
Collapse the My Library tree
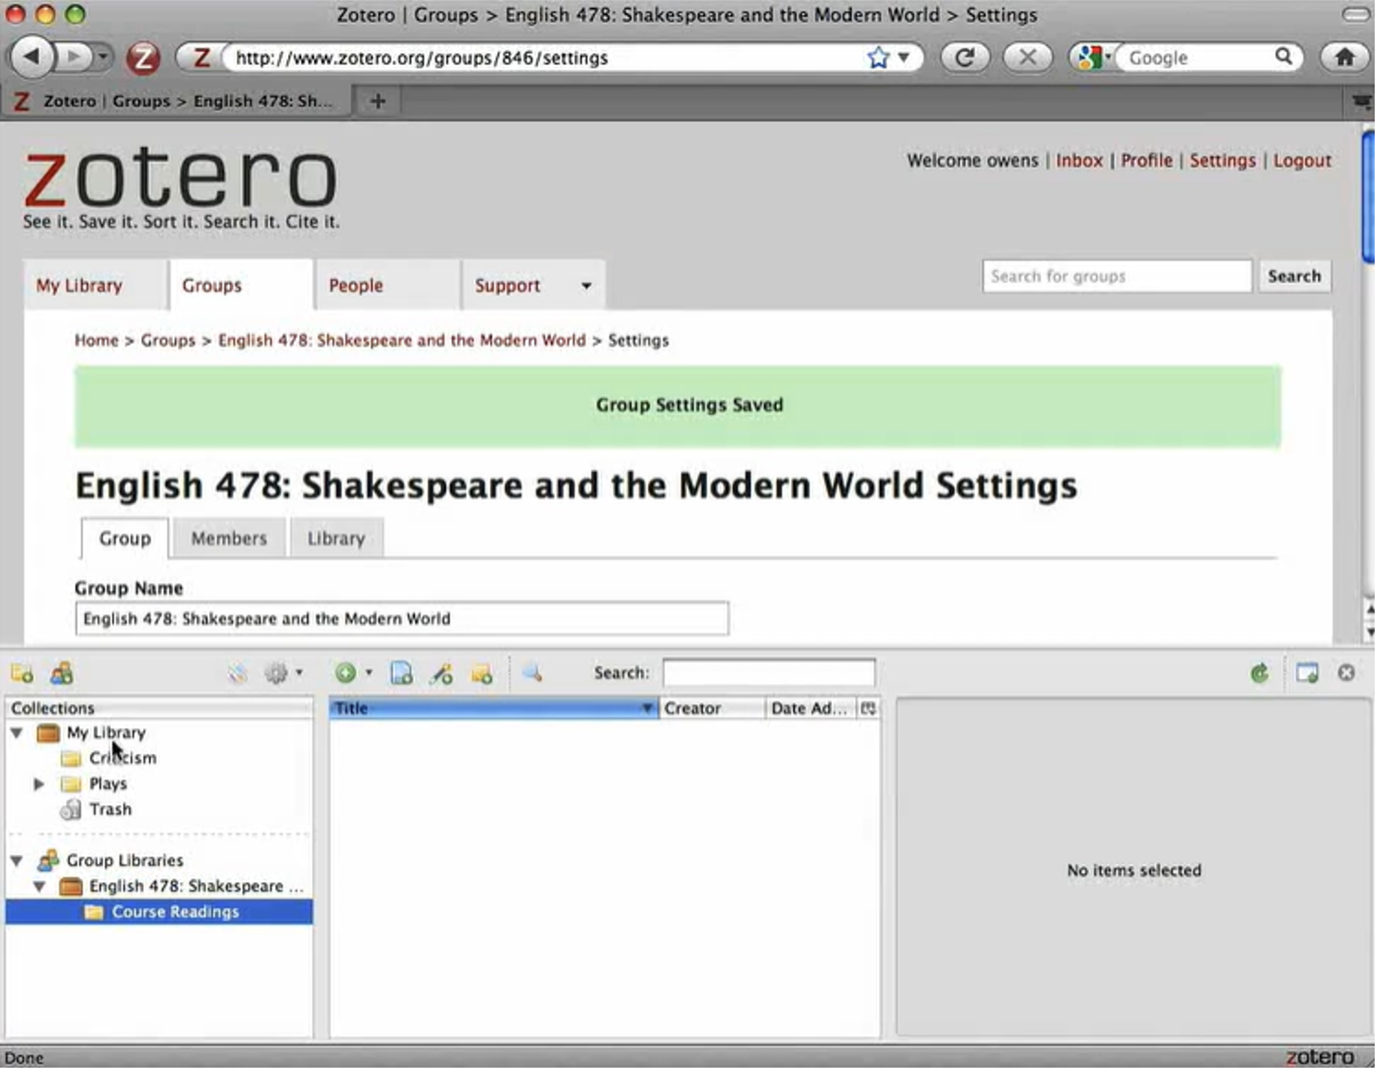coord(17,733)
